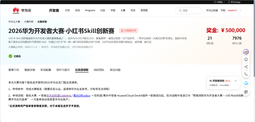Open the 茶思屋 menu
The width and height of the screenshot is (255, 122).
144,11
